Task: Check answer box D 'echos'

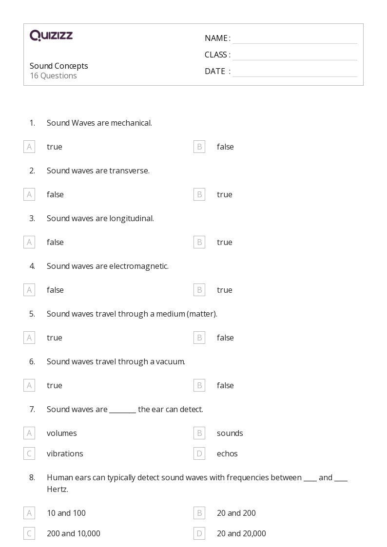Action: pyautogui.click(x=199, y=453)
